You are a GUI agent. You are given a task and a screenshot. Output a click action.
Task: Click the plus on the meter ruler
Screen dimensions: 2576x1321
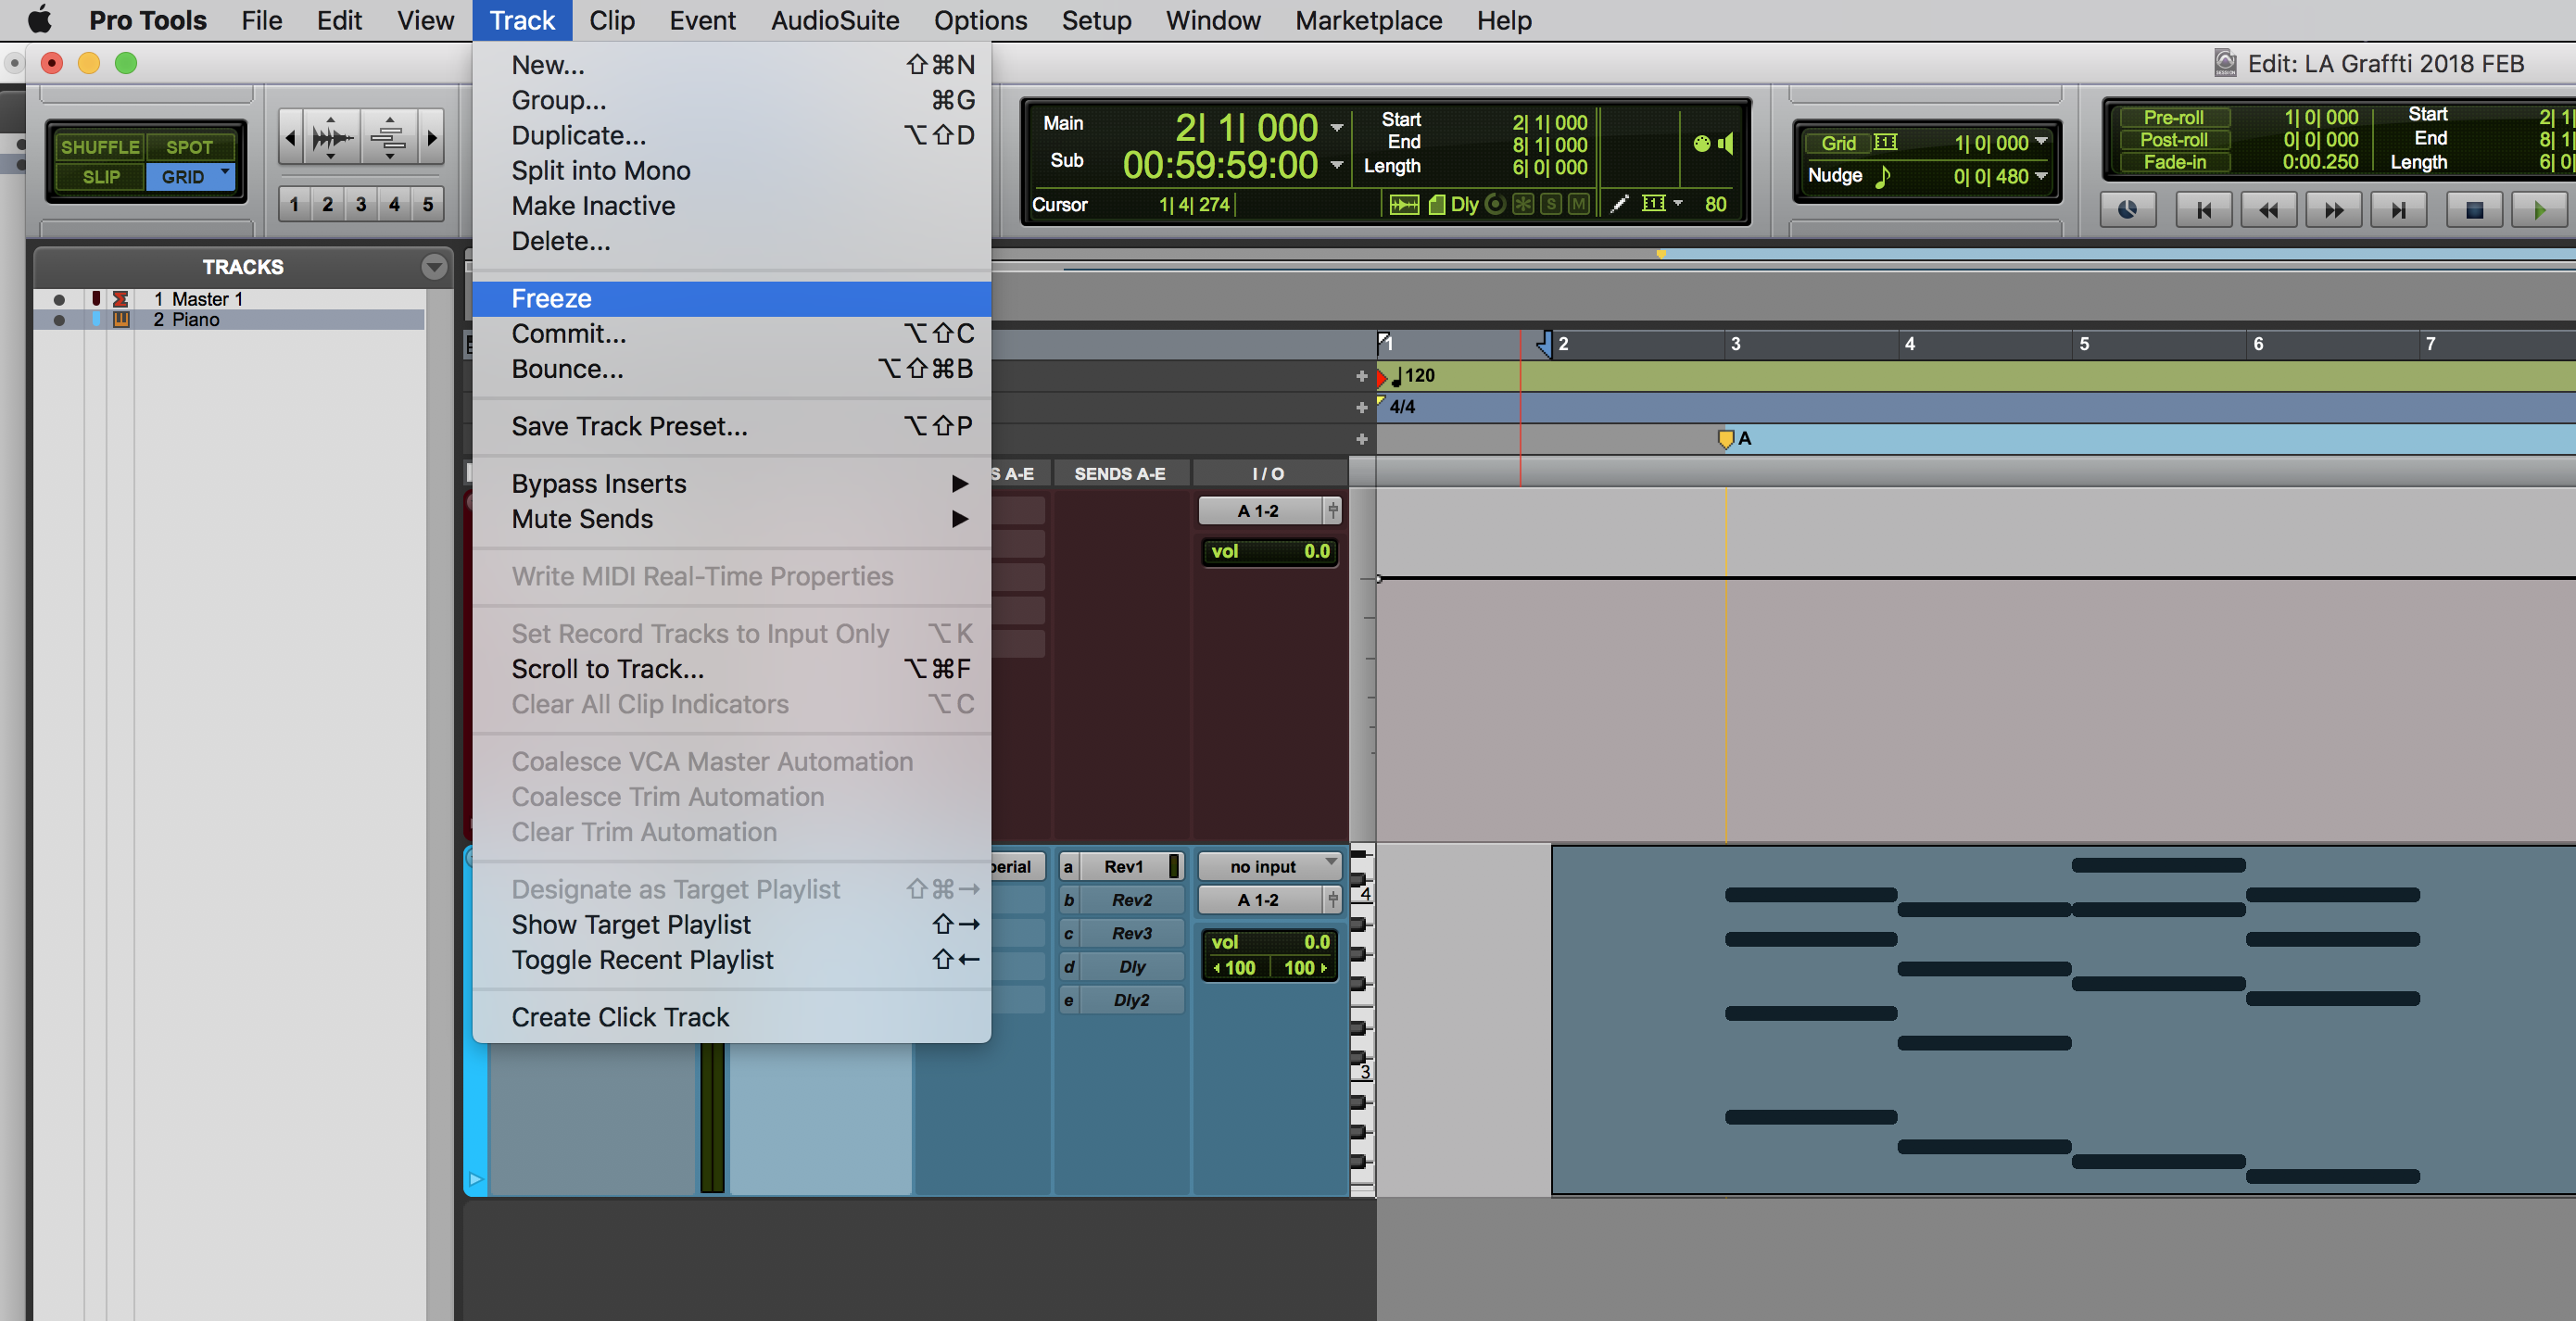[x=1361, y=407]
